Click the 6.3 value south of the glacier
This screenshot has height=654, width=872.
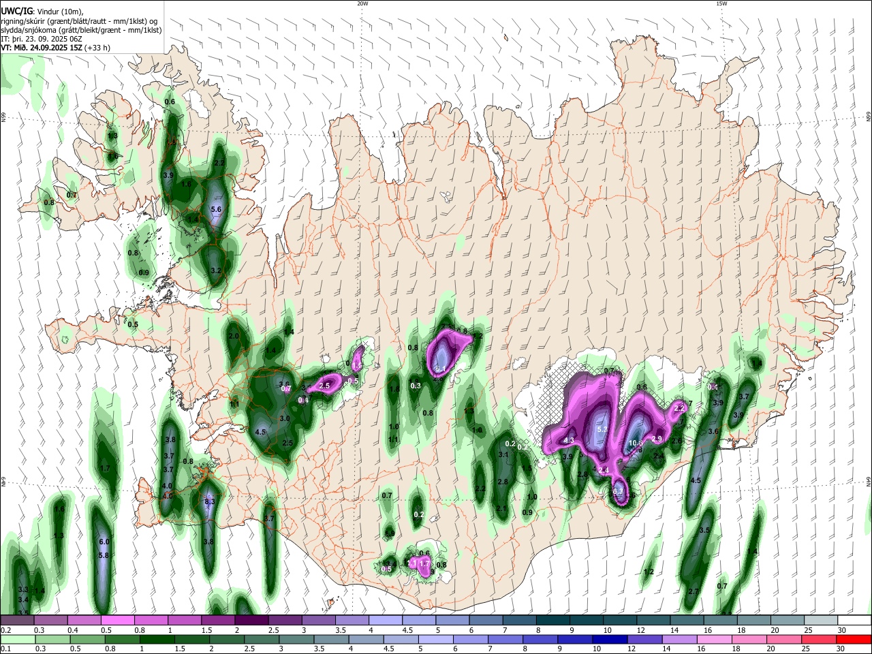coord(619,491)
